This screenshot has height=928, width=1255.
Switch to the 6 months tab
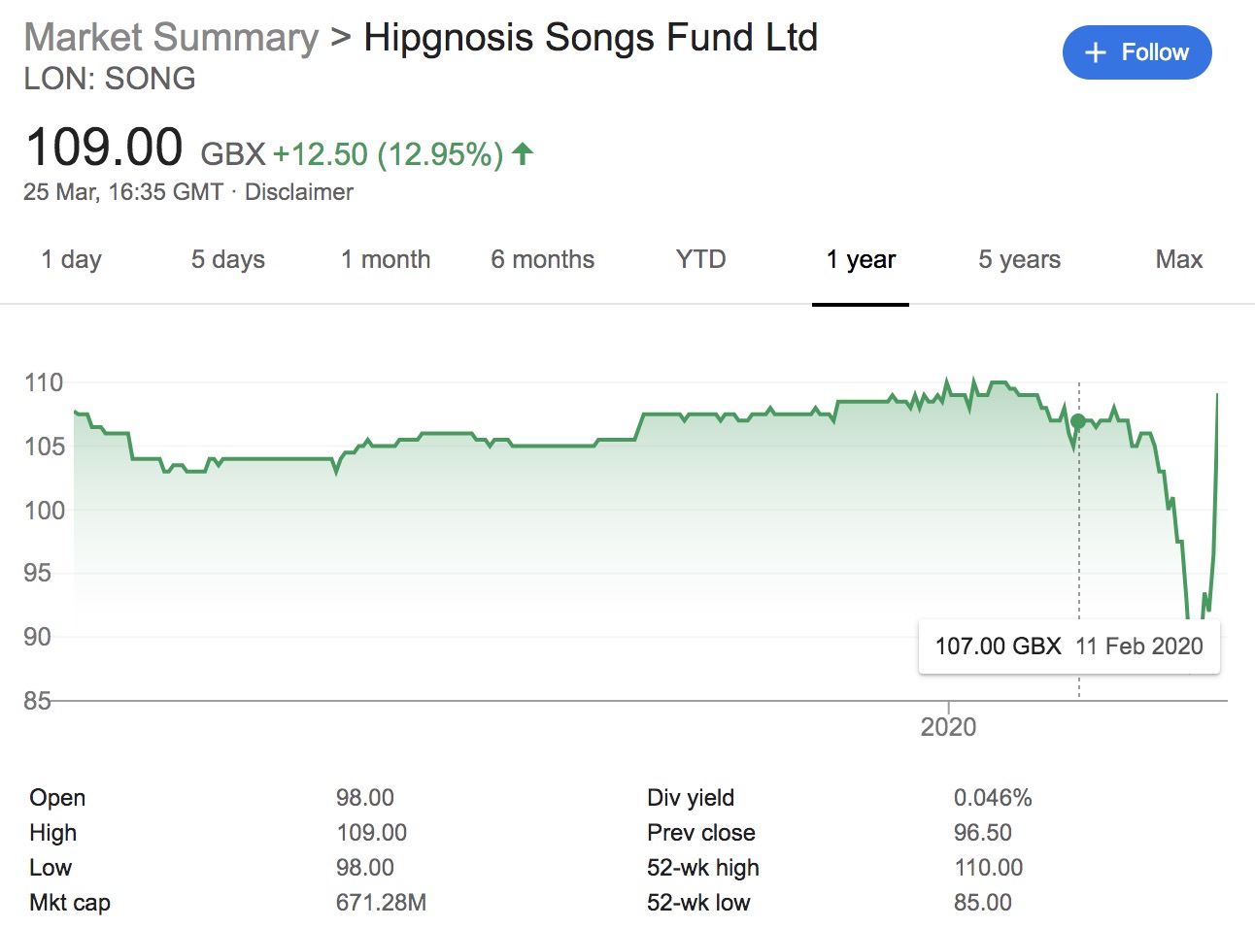pos(542,260)
